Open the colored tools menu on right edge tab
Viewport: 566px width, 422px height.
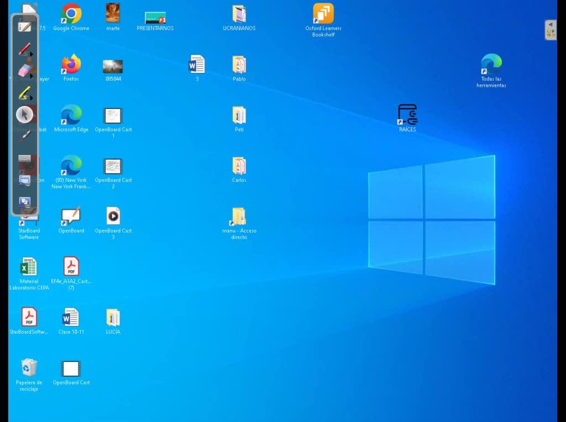point(551,34)
